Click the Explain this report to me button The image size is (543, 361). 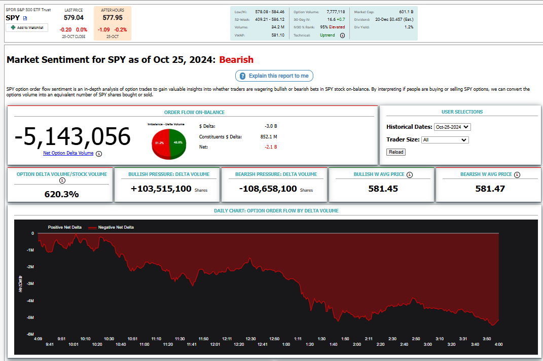pyautogui.click(x=274, y=76)
